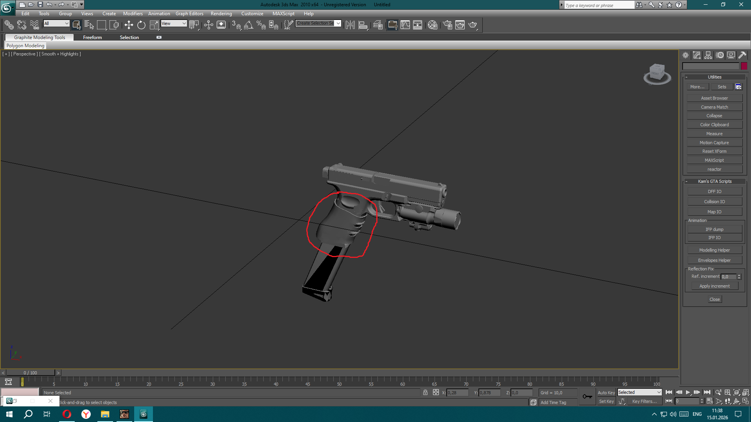The image size is (751, 422).
Task: Click the Select by Name icon
Action: click(x=89, y=25)
